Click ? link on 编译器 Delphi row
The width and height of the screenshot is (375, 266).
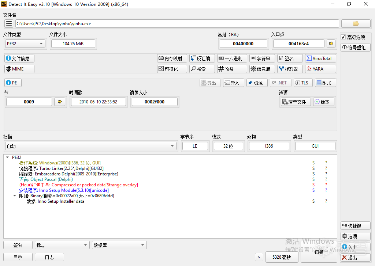(326, 174)
